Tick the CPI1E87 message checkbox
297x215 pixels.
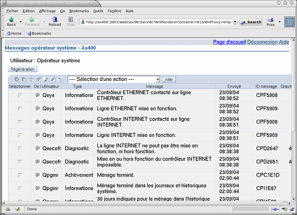coord(20,188)
